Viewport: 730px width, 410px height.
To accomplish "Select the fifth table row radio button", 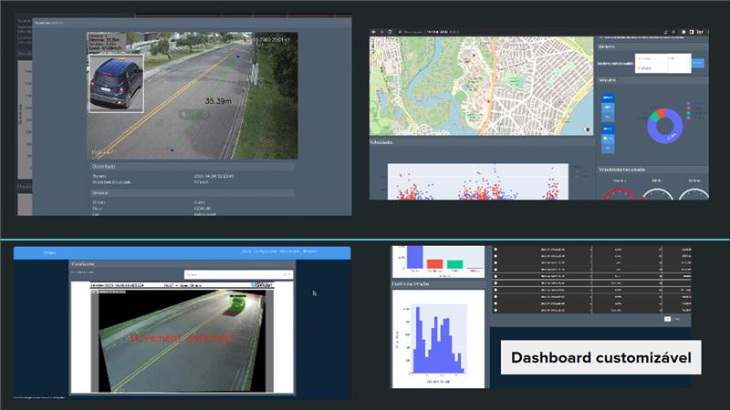I will (x=496, y=277).
